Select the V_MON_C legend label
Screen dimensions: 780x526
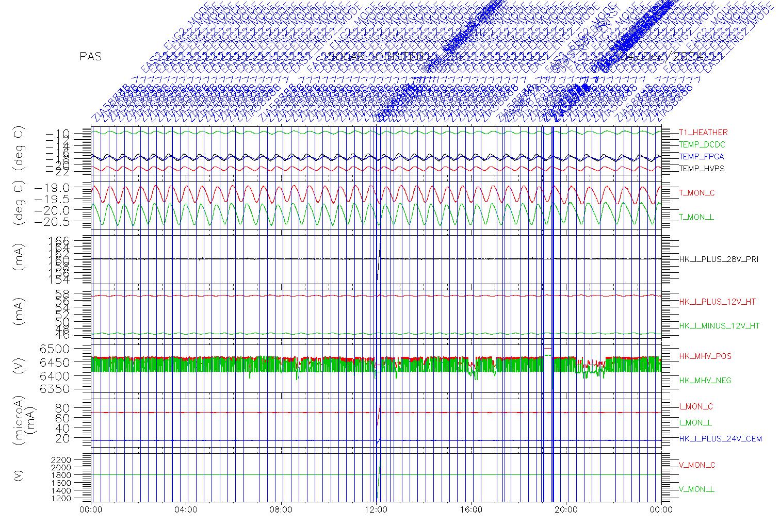tap(697, 465)
